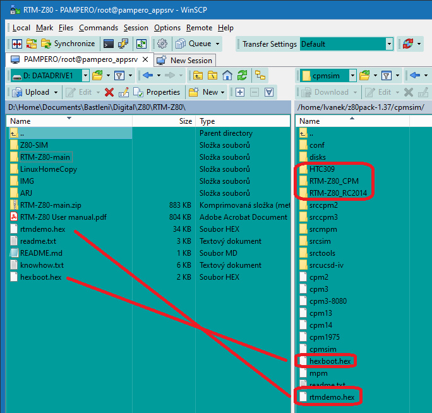
Task: Open the Session menu
Action: [x=136, y=28]
